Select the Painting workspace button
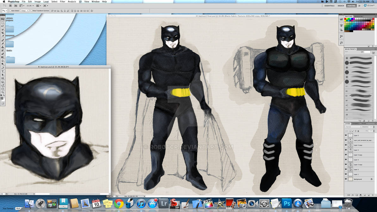 (x=351, y=5)
